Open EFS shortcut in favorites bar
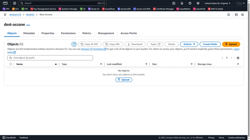This screenshot has height=140, width=250. coord(25,9)
